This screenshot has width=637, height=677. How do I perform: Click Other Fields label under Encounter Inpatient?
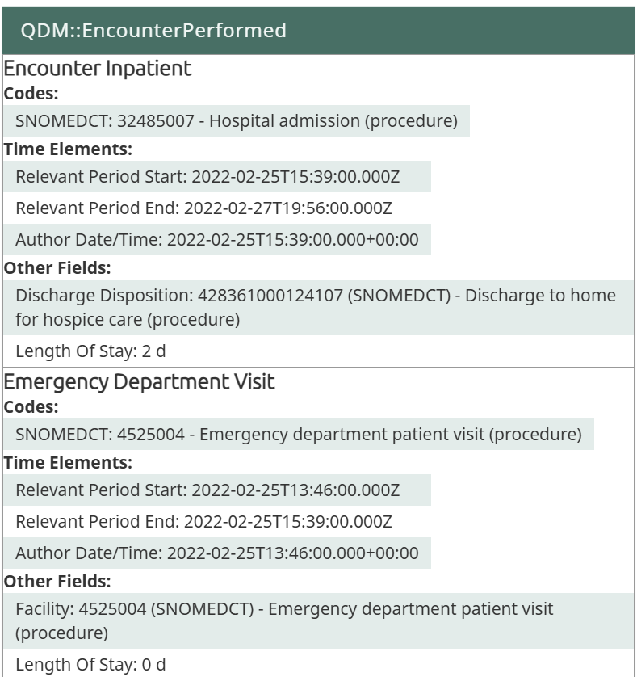coord(57,267)
